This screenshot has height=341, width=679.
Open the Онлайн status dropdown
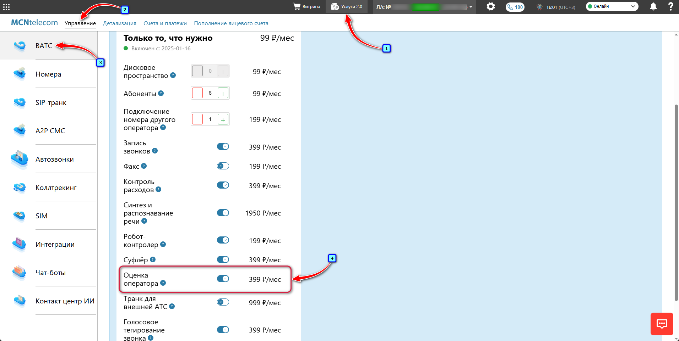pyautogui.click(x=612, y=6)
